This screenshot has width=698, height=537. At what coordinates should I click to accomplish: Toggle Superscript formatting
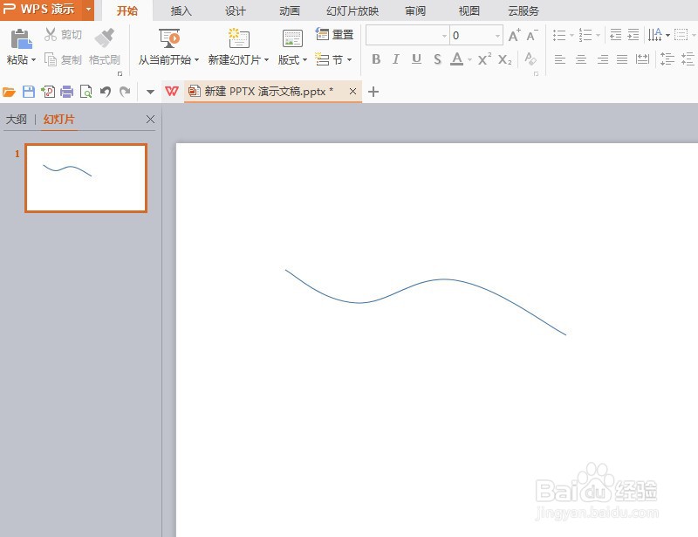point(484,59)
